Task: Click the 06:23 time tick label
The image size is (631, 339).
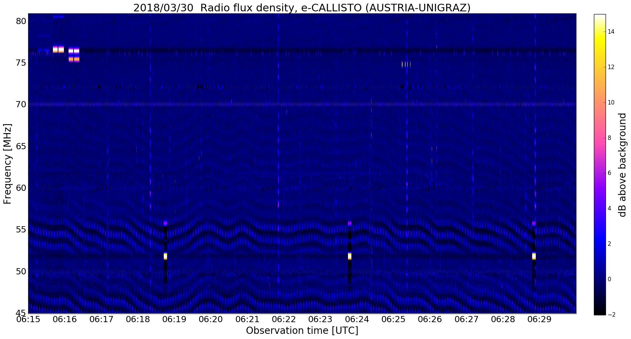Action: coord(320,319)
